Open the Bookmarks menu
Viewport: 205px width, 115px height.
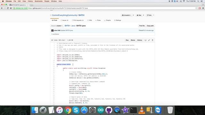click(38, 1)
